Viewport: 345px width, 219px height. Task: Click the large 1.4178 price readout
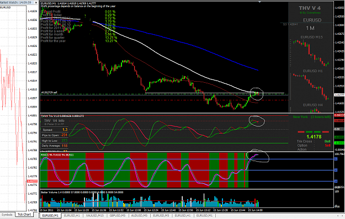click(314, 137)
